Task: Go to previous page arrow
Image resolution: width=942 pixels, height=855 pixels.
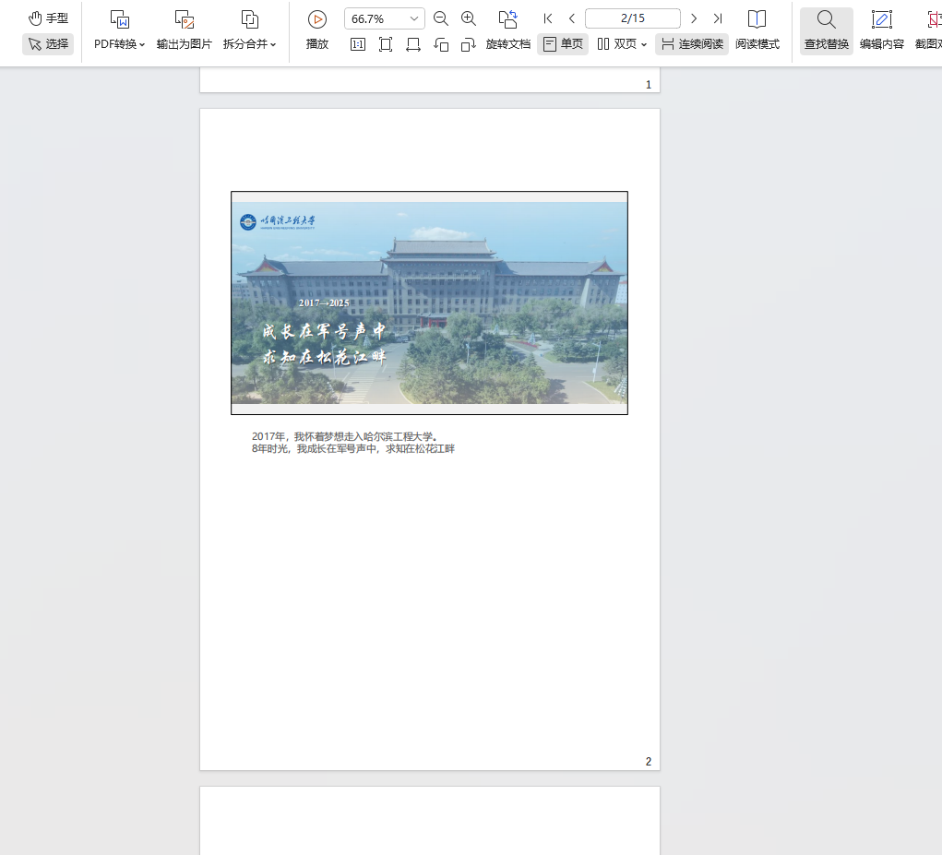Action: [x=572, y=18]
